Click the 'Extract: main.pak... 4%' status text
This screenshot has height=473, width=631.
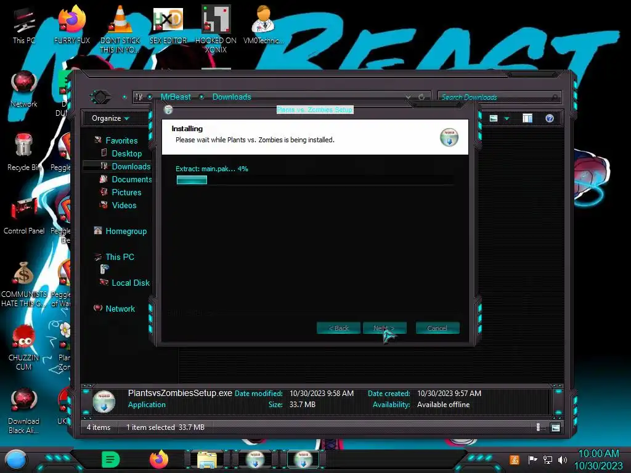(212, 169)
